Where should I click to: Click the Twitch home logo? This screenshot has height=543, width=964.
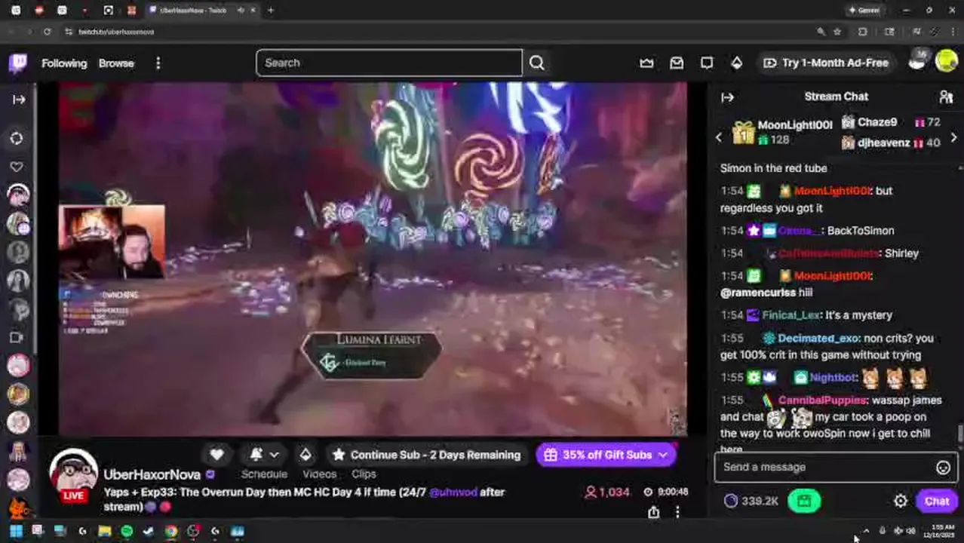pos(18,63)
